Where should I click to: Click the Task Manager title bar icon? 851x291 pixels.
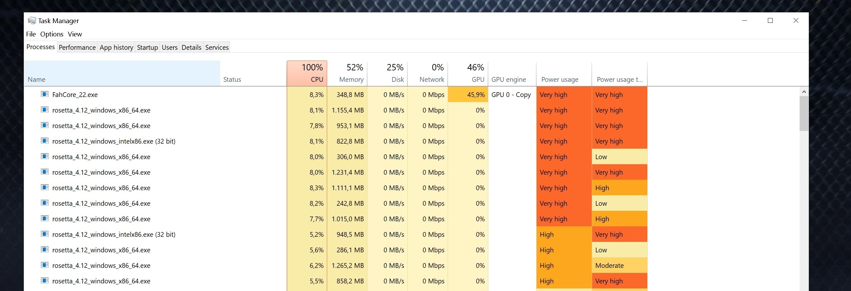pos(32,21)
